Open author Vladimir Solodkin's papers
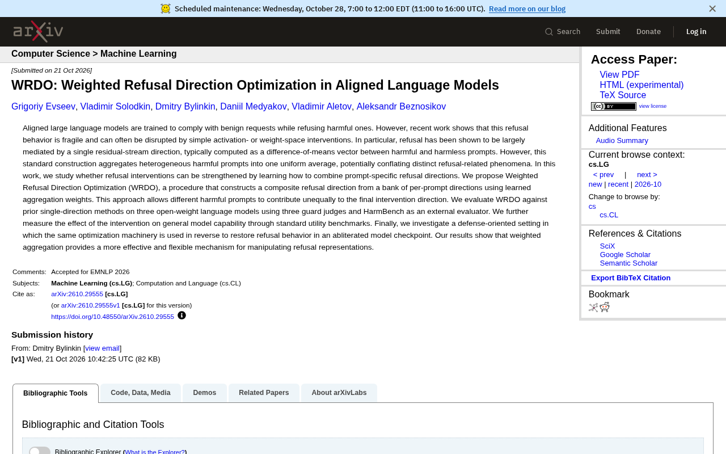 (115, 107)
